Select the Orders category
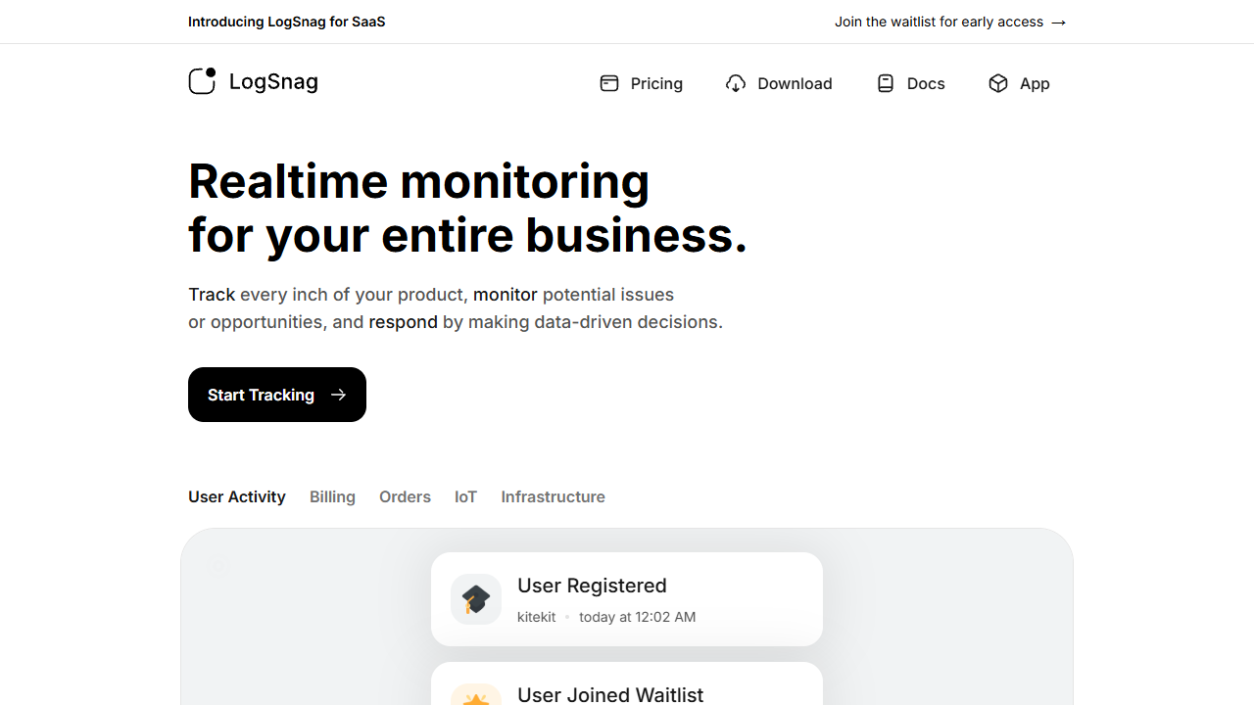 (x=405, y=496)
